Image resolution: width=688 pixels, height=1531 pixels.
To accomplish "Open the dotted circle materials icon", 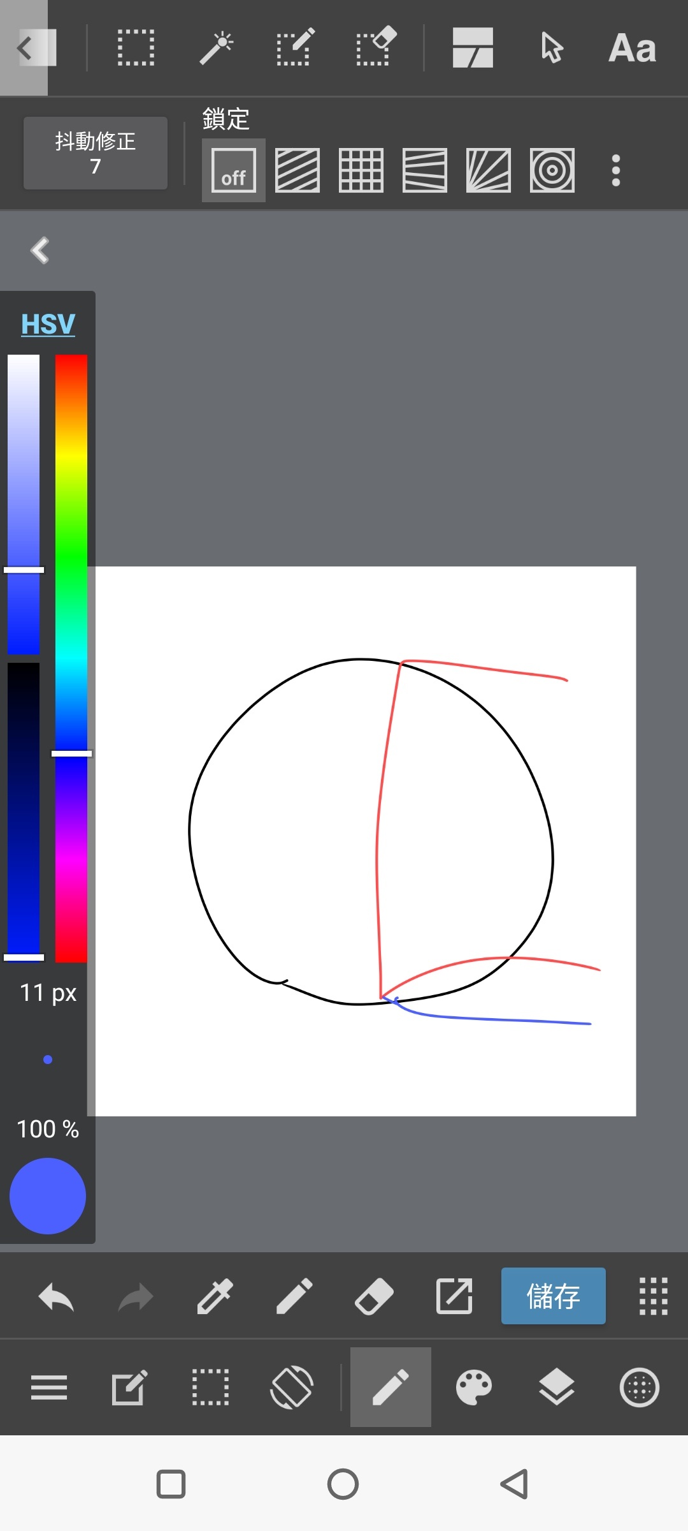I will [x=640, y=1387].
